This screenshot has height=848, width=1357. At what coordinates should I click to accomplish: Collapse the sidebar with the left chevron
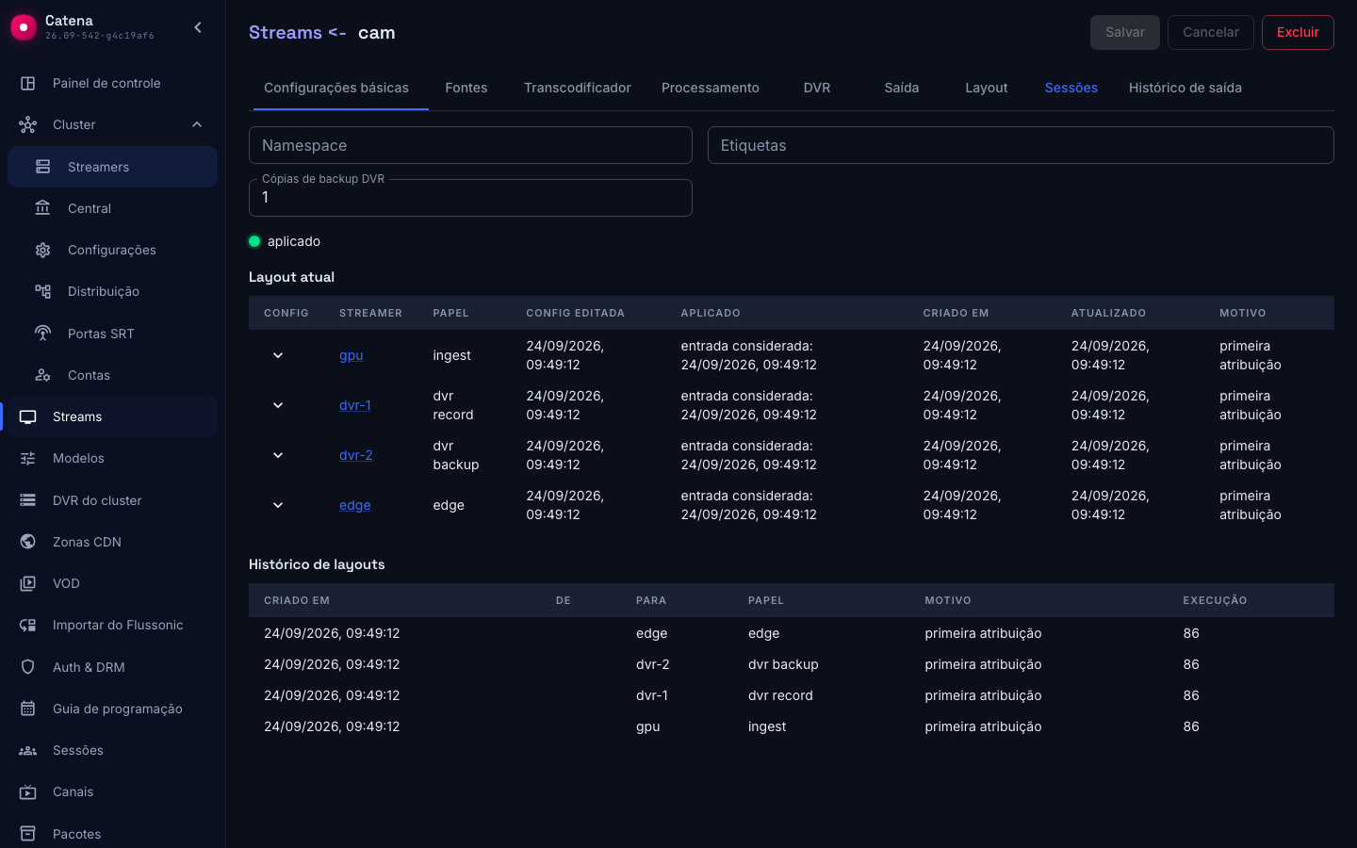tap(198, 27)
